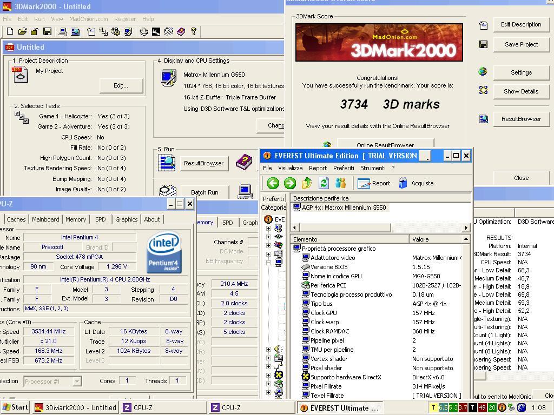Expand the Windows flag node in EVEREST tree
This screenshot has width=554, height=415.
tap(268, 245)
